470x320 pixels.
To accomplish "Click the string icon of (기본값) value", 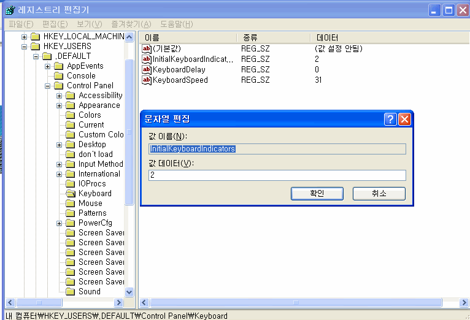I will 147,49.
